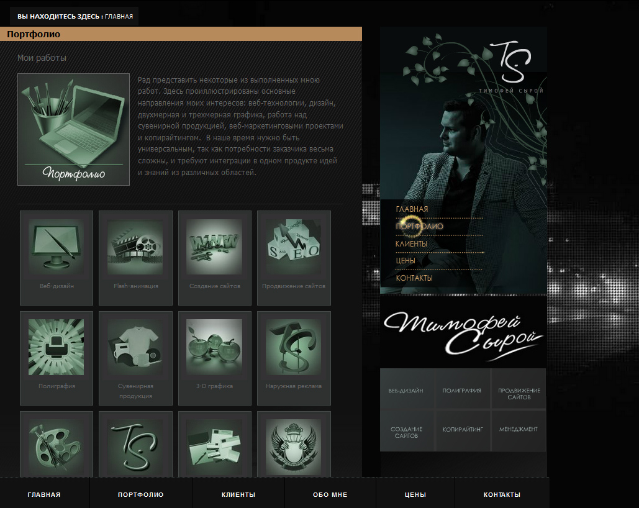Click the СОЗДАНИЕ САЙТОВ sidebar grid button

click(x=407, y=432)
